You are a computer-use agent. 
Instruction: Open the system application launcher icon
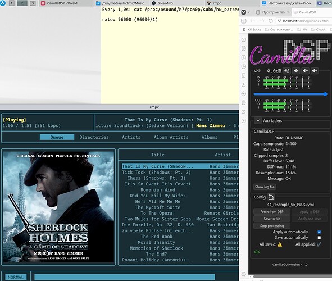click(x=3, y=3)
